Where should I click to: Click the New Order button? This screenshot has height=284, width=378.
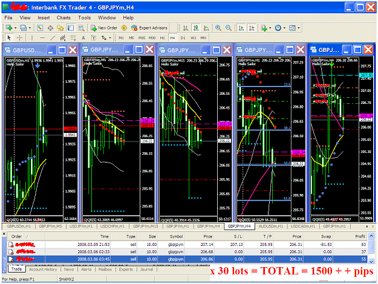[x=104, y=28]
